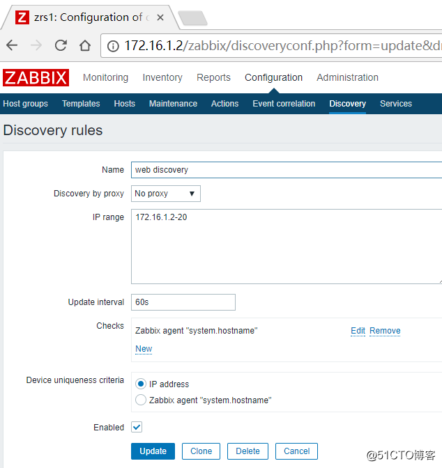The width and height of the screenshot is (442, 468).
Task: Click the browser back arrow
Action: (x=12, y=46)
